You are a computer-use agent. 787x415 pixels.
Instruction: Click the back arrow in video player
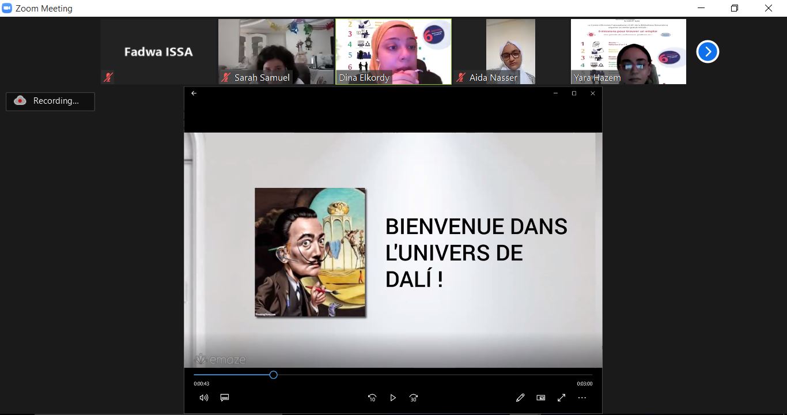point(194,93)
